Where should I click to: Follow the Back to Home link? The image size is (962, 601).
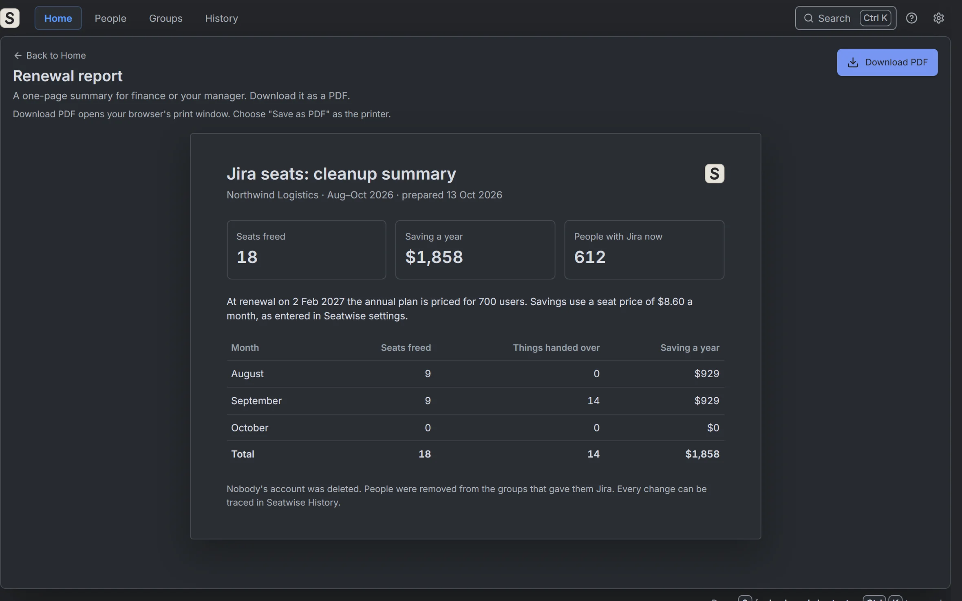point(50,55)
